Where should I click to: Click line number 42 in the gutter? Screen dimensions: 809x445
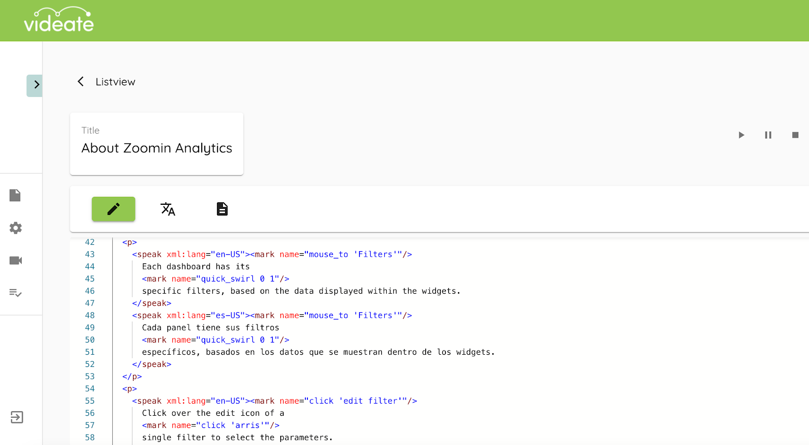point(89,242)
